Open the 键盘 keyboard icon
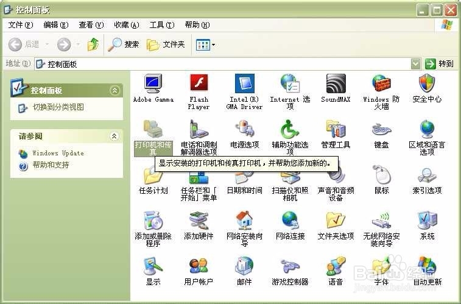Viewport: 461px width, 304px height. pos(381,129)
